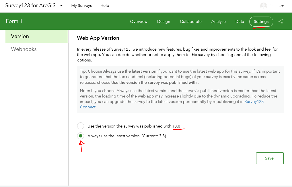The width and height of the screenshot is (292, 187).
Task: Click the Survey123 for ArcGIS title
Action: click(x=30, y=5)
